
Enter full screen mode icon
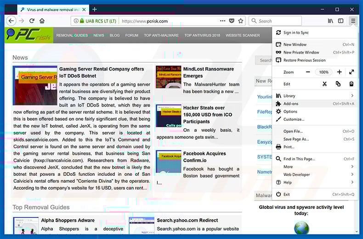(x=352, y=72)
